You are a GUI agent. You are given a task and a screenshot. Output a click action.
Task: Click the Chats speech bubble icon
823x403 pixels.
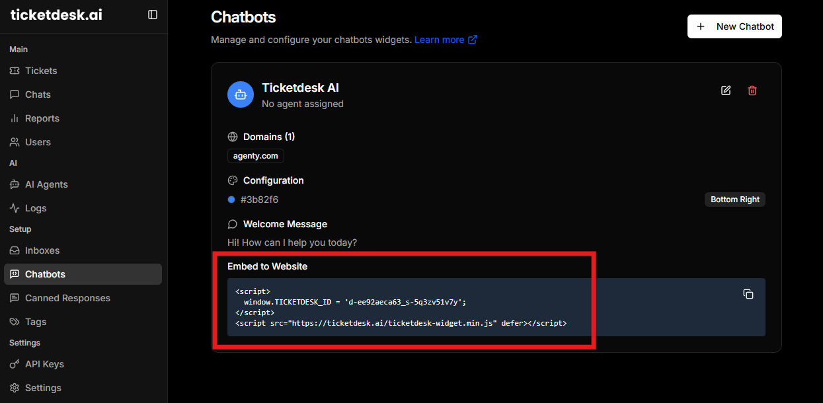click(15, 94)
